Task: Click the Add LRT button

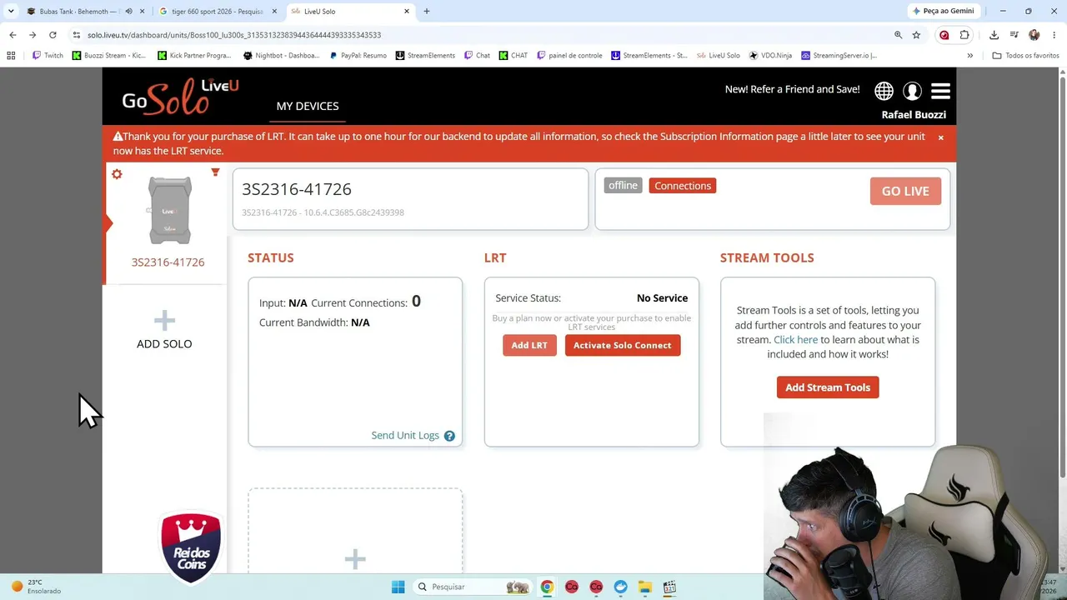Action: click(x=529, y=346)
